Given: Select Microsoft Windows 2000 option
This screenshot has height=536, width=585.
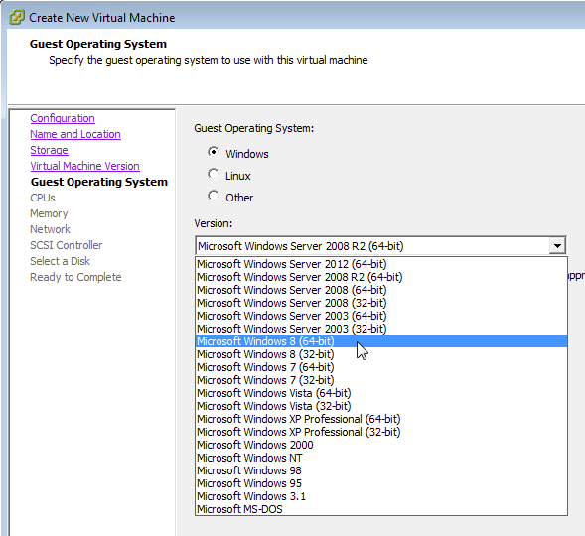Looking at the screenshot, I should tap(381, 445).
